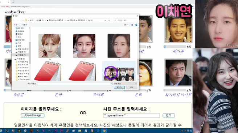The height and width of the screenshot is (133, 238).
Task: Open the file type filter dropdown
Action: 126,83
